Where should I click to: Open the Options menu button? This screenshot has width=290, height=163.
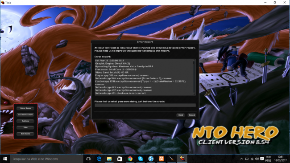point(25,121)
